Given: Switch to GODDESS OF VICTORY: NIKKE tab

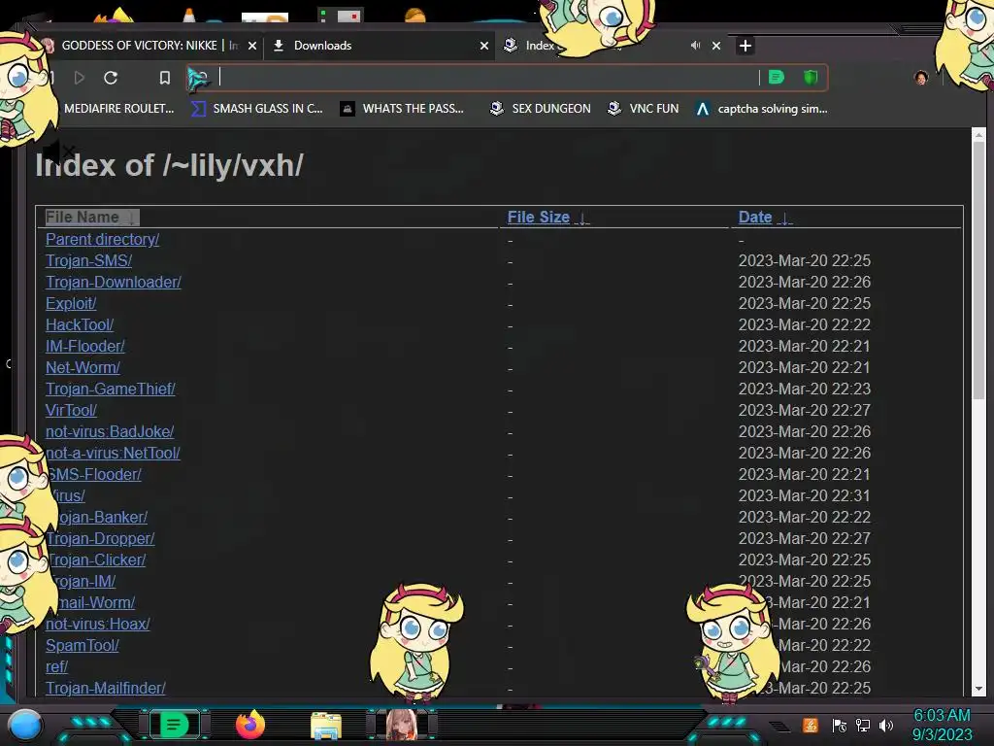Looking at the screenshot, I should click(x=149, y=46).
